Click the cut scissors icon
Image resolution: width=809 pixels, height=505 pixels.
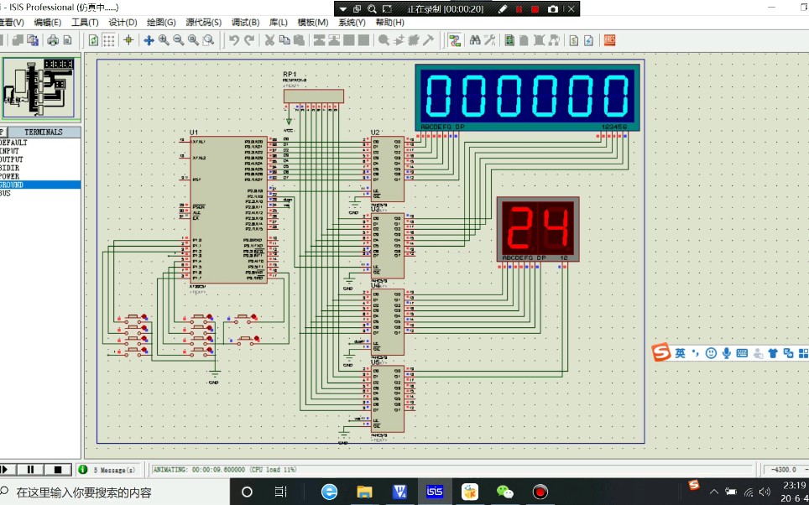pyautogui.click(x=269, y=40)
